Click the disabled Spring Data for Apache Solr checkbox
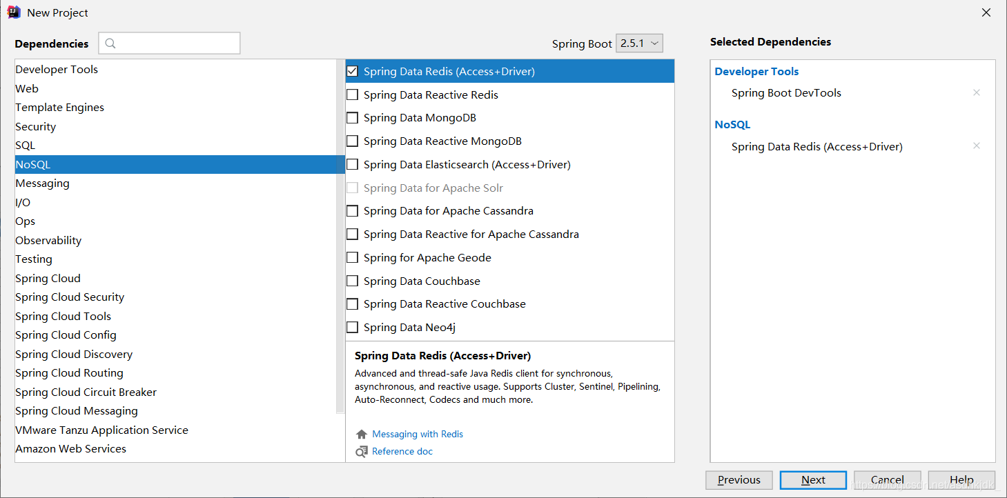Viewport: 1007px width, 498px height. pos(353,188)
